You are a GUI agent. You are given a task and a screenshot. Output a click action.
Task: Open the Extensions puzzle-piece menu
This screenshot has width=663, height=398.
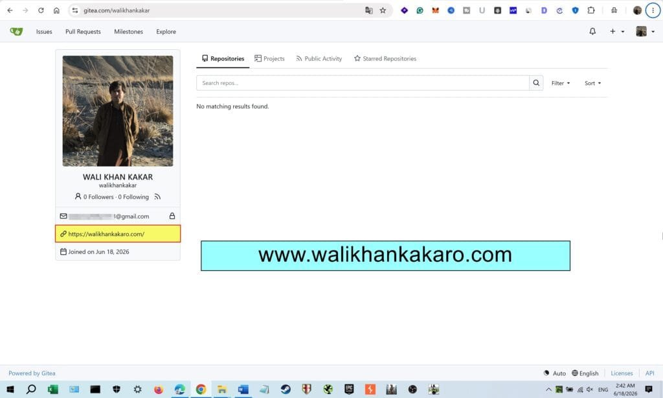coord(591,10)
